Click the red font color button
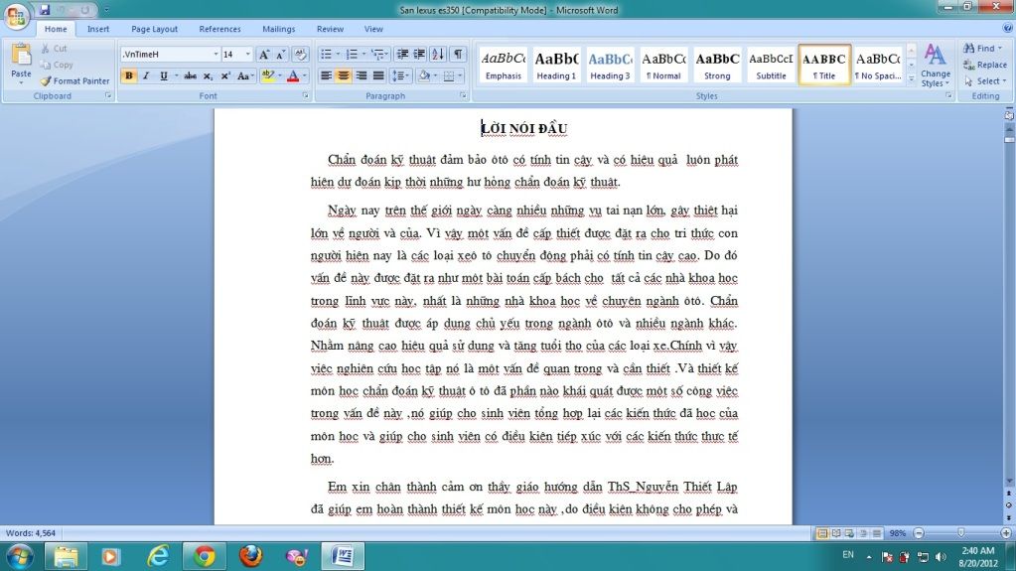The image size is (1016, 571). (x=293, y=75)
